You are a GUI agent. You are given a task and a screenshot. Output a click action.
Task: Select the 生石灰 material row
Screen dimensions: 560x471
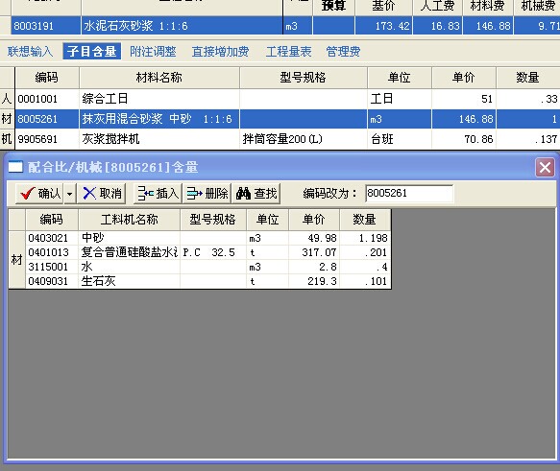point(208,281)
